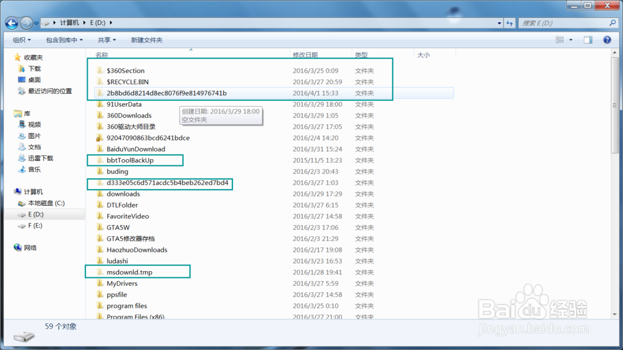Viewport: 623px width, 350px height.
Task: Select the ludashi folder icon
Action: tap(100, 261)
